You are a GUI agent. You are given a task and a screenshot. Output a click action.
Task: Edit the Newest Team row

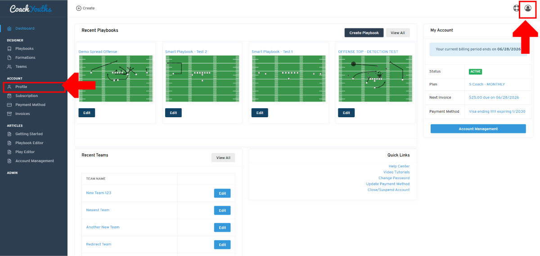coord(222,210)
